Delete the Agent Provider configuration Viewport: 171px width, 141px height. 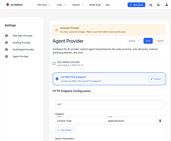160,41
